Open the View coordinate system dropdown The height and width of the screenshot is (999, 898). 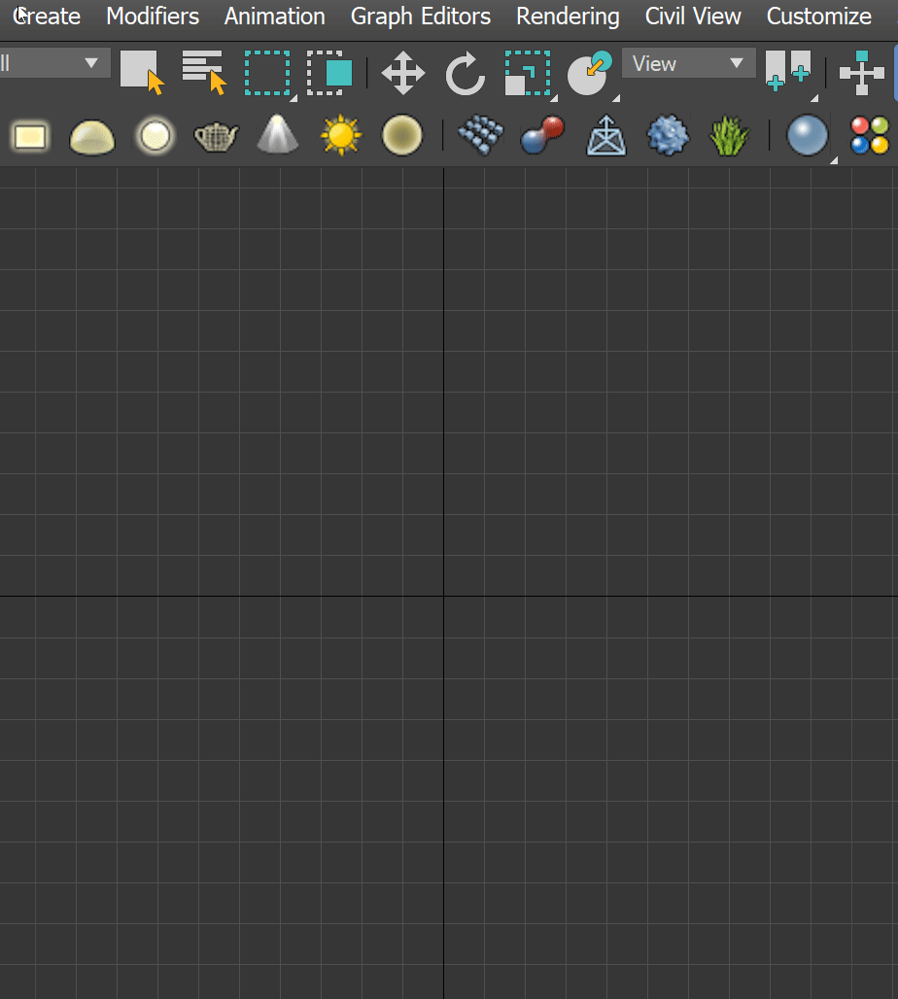pos(688,64)
